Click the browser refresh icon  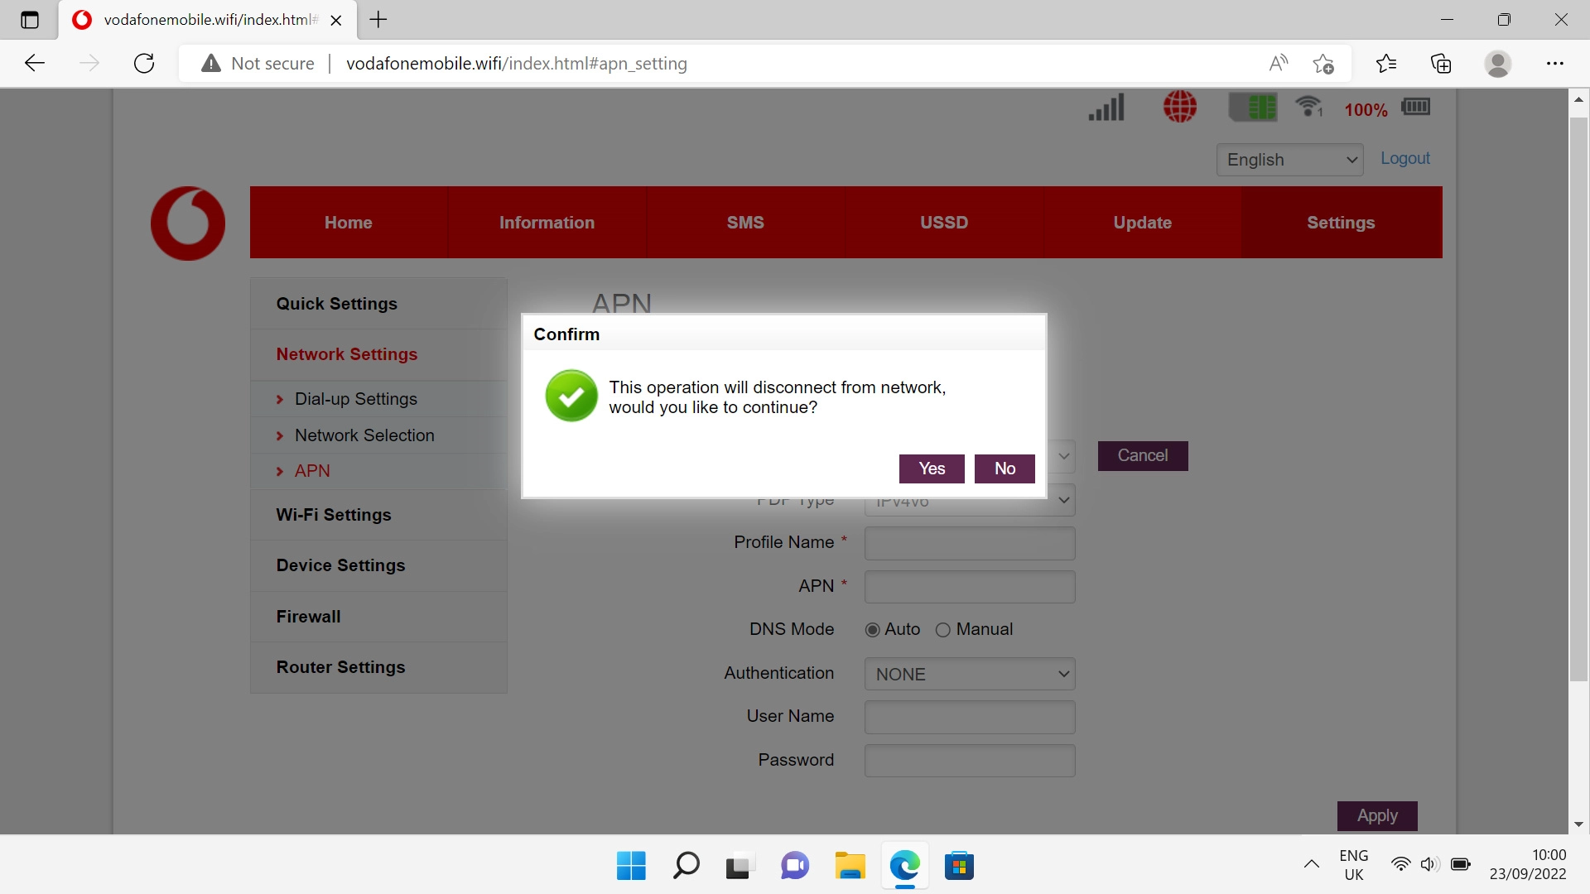tap(144, 64)
